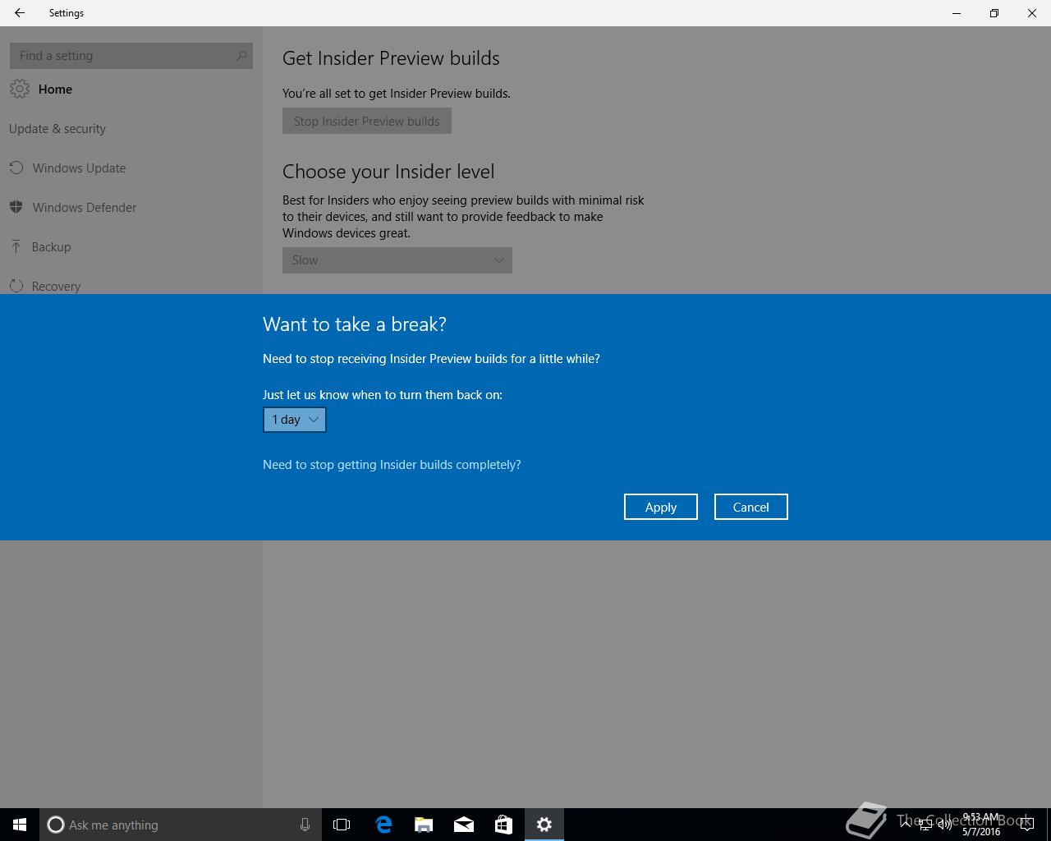The height and width of the screenshot is (841, 1051).
Task: Click the Home gear icon
Action: [x=20, y=89]
